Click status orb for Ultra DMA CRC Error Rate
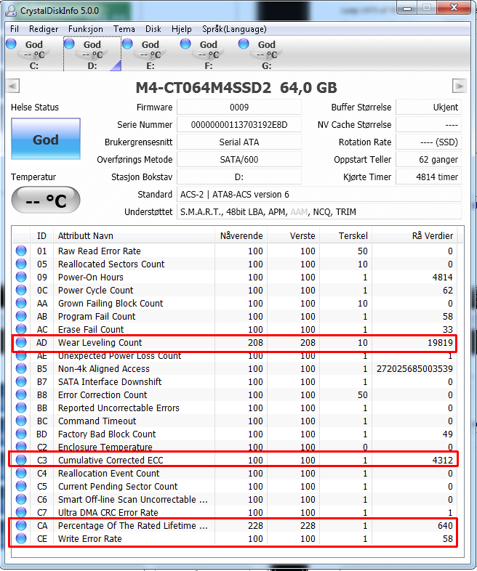477x571 pixels. pyautogui.click(x=21, y=512)
